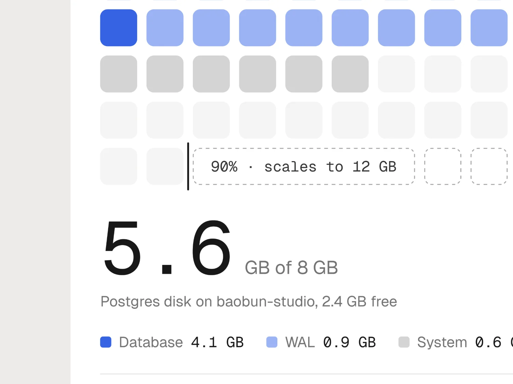Screen dimensions: 513x384
Task: Click the "0.6" System value
Action: click(488, 342)
